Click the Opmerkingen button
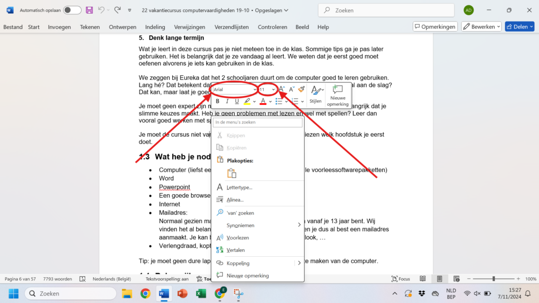539x303 pixels. pyautogui.click(x=434, y=27)
